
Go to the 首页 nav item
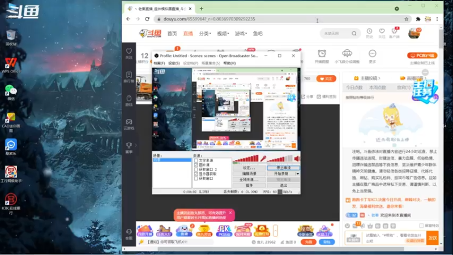click(172, 33)
